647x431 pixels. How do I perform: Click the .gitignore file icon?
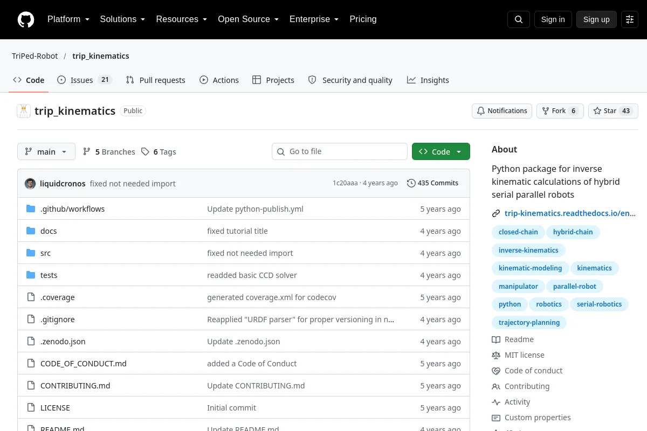tap(31, 319)
